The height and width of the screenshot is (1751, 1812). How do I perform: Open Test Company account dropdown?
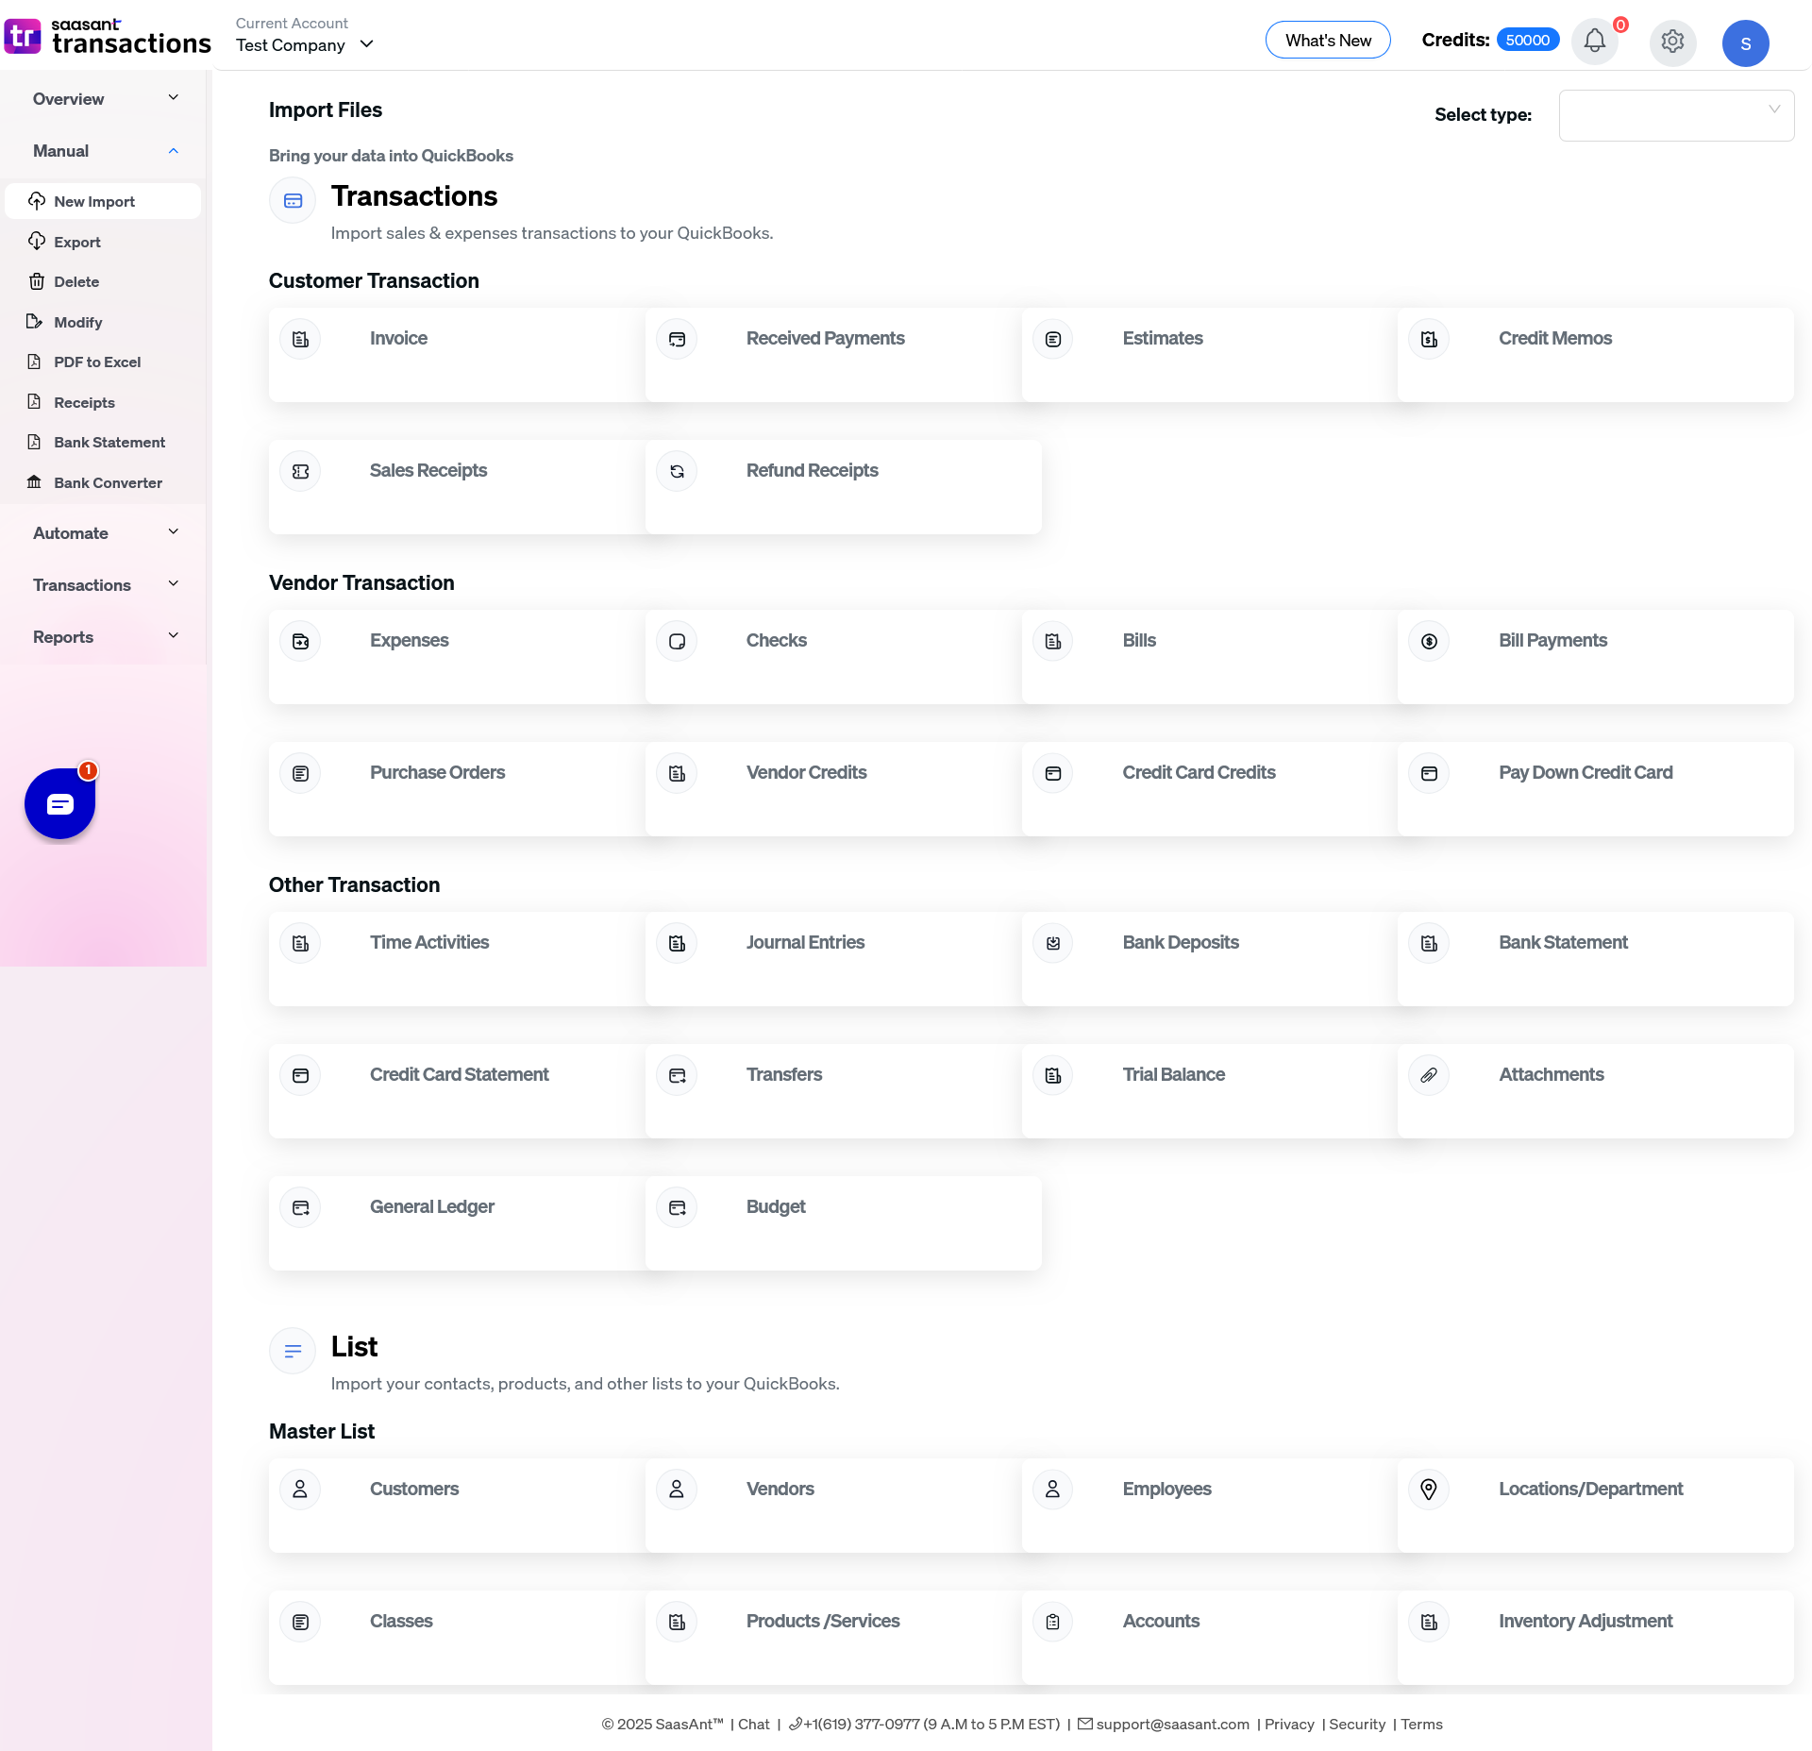coord(305,44)
